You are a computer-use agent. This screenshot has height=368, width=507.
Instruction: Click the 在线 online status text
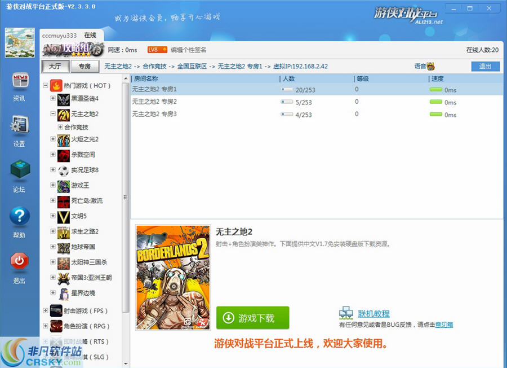click(90, 36)
